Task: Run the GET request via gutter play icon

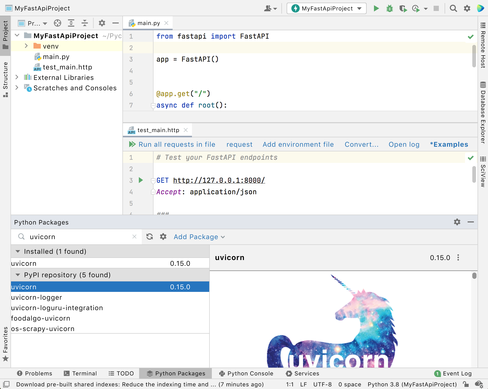Action: coord(141,180)
